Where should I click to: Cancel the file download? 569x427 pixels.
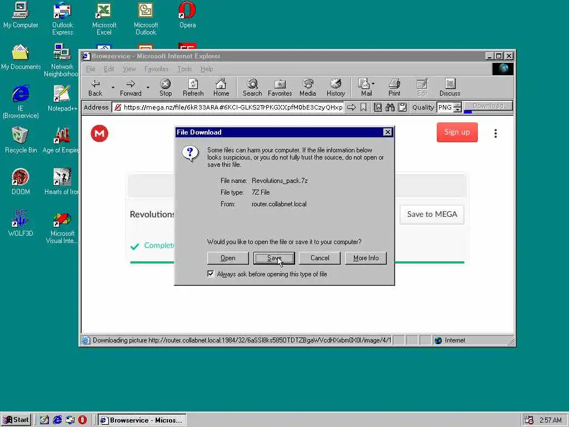pyautogui.click(x=320, y=258)
